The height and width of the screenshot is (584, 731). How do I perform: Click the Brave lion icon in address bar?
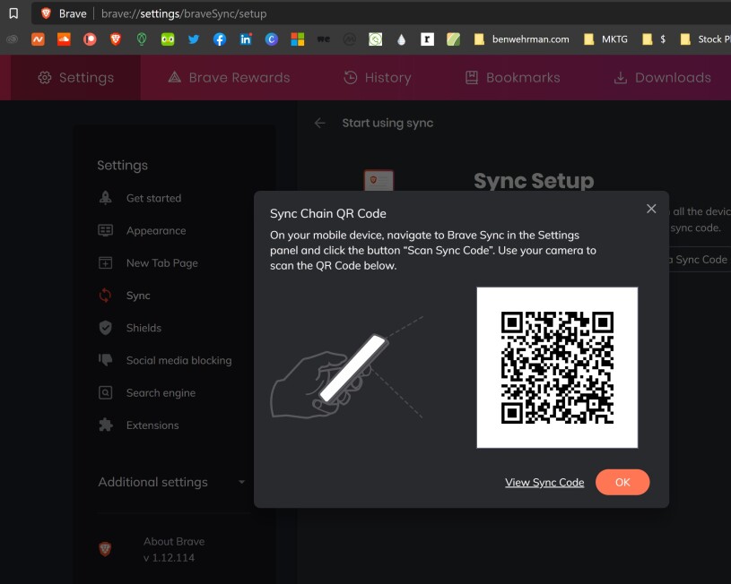click(x=46, y=13)
